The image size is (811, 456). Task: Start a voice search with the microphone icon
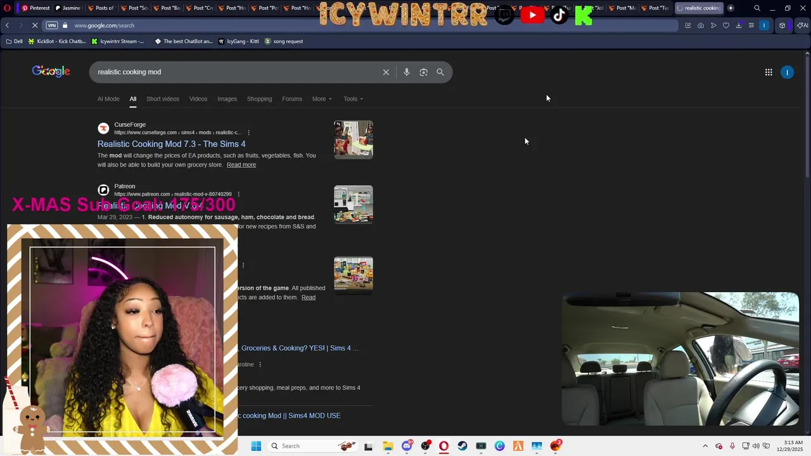tap(407, 72)
